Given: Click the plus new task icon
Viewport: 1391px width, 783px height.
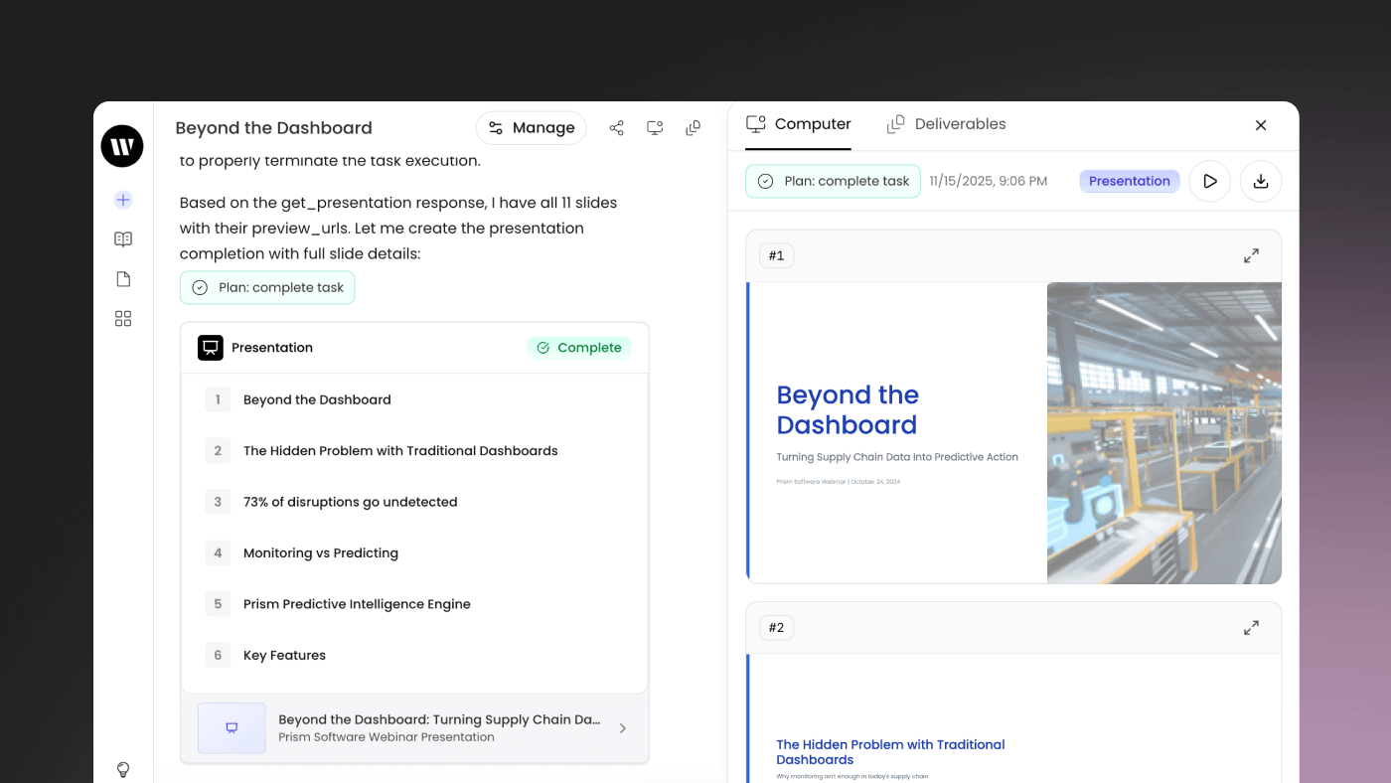Looking at the screenshot, I should pos(123,200).
